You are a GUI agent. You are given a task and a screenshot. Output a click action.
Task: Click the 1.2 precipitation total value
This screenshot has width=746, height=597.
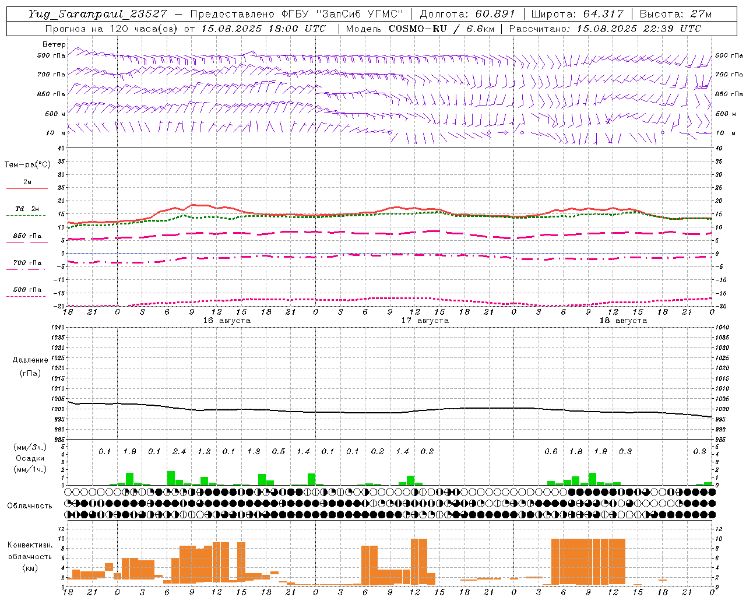pos(204,451)
